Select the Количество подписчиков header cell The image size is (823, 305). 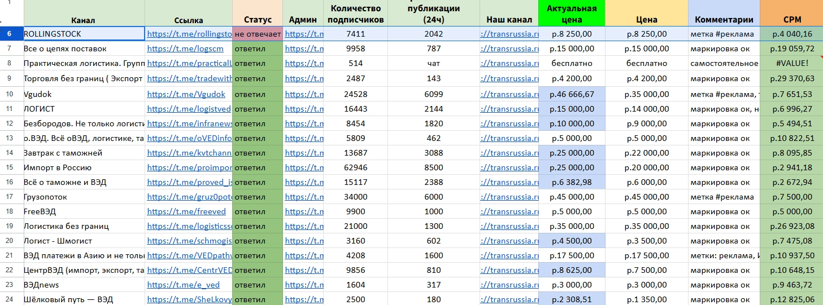point(356,14)
